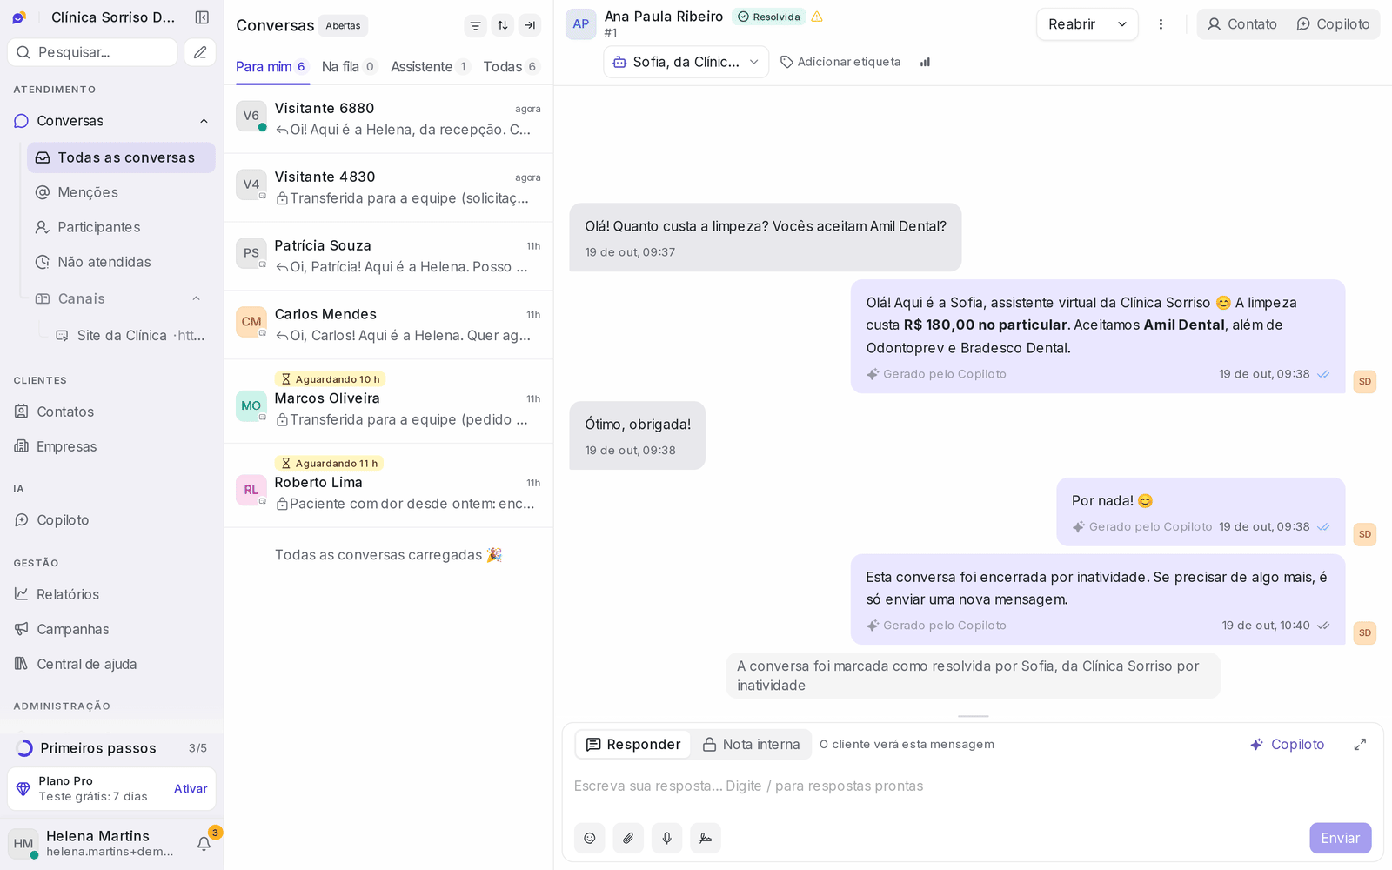Attach a file to reply
This screenshot has width=1392, height=870.
(x=628, y=838)
